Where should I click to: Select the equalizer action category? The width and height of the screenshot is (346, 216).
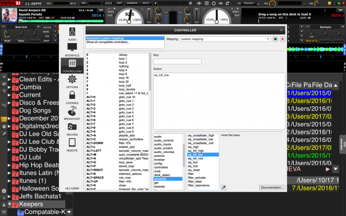click(x=168, y=179)
